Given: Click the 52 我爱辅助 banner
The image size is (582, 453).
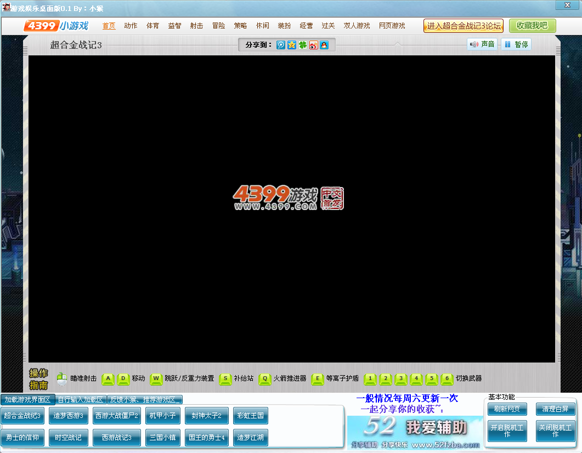Looking at the screenshot, I should (x=415, y=432).
